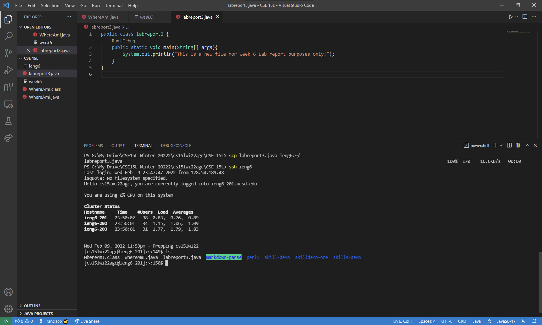Open Explorer Views and More Actions
542x325 pixels.
[69, 17]
